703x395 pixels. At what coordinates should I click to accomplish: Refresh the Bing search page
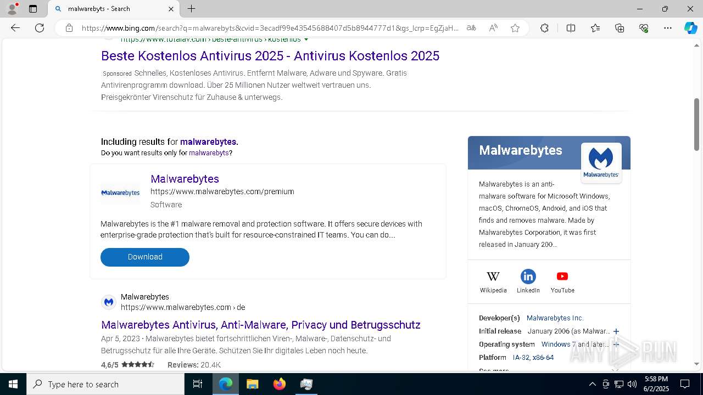pyautogui.click(x=40, y=28)
